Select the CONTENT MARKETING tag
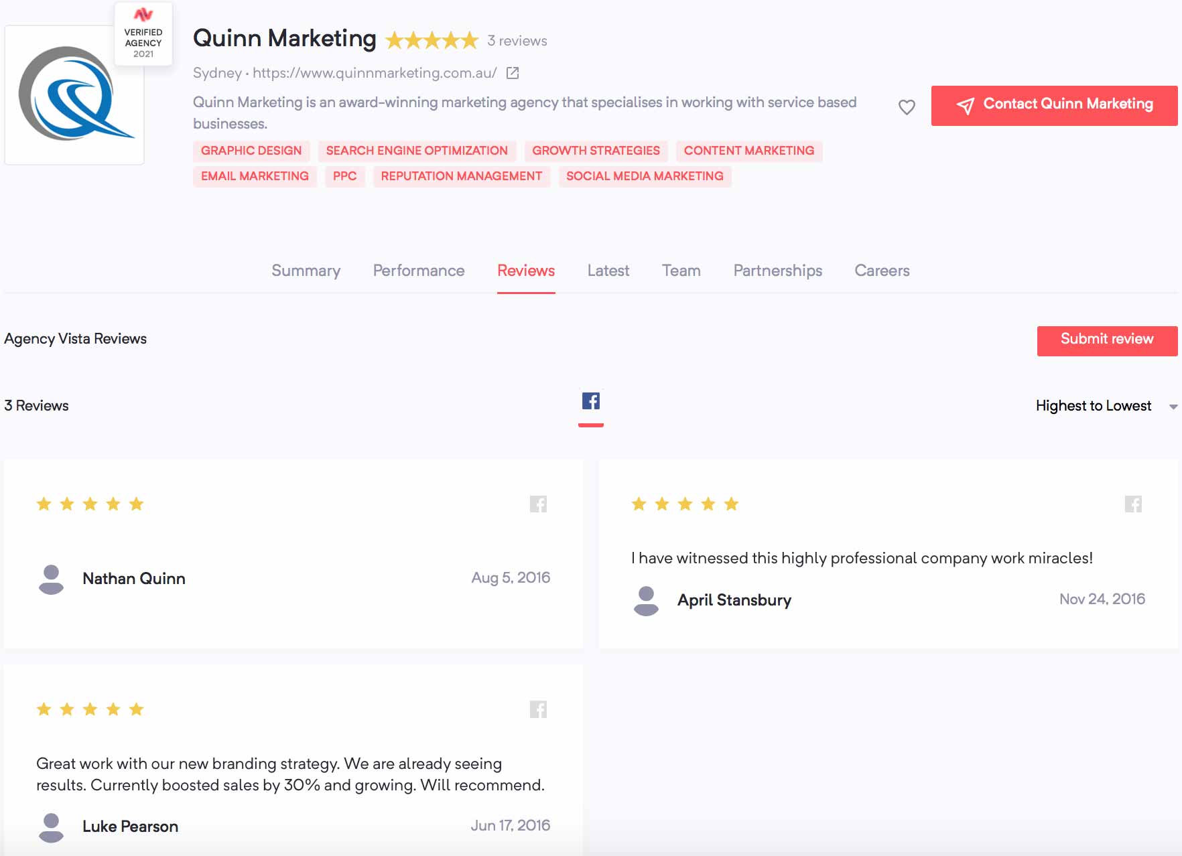Viewport: 1182px width, 856px height. coord(749,151)
